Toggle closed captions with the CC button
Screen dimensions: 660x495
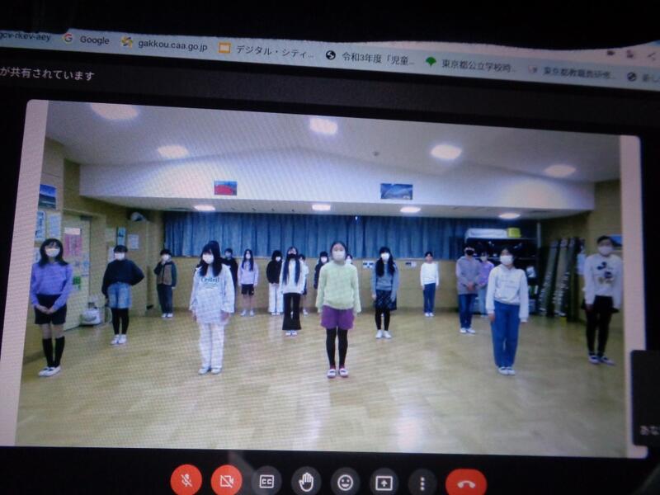[266, 481]
